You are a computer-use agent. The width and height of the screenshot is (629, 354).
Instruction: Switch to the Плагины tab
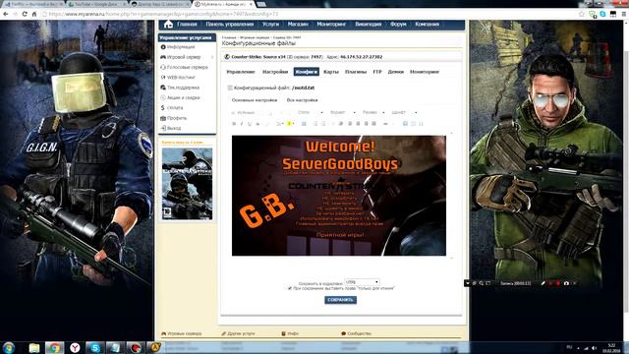click(356, 72)
